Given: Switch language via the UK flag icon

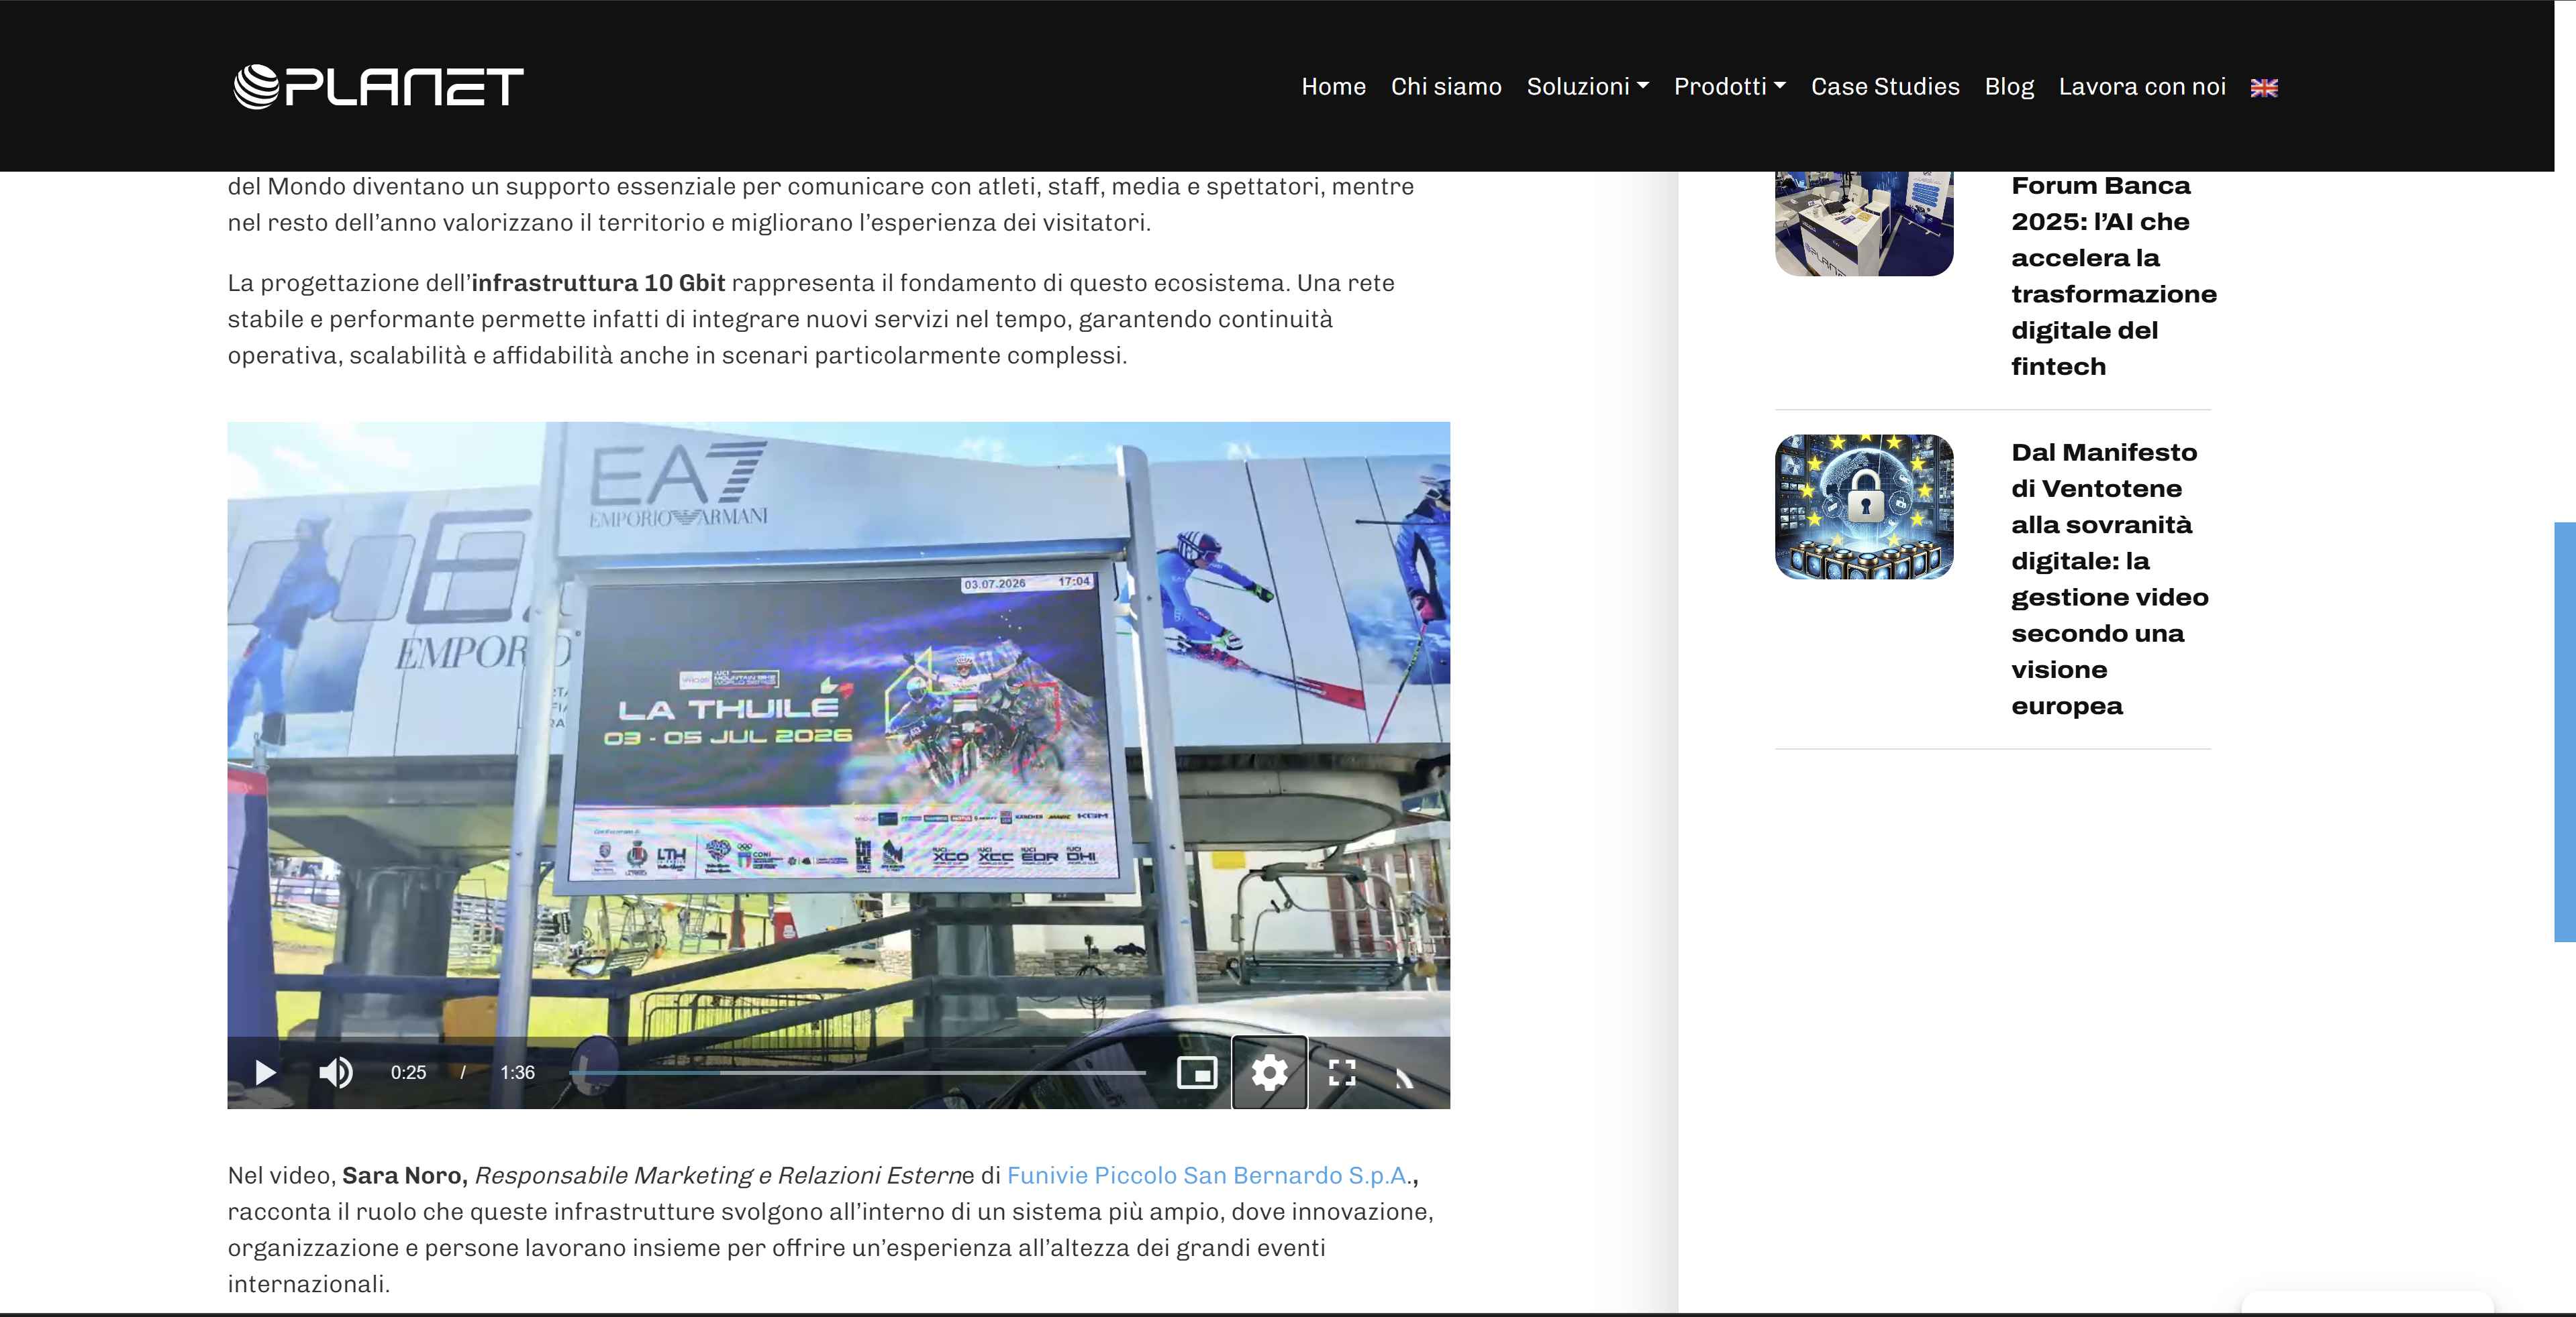Looking at the screenshot, I should click(2264, 88).
